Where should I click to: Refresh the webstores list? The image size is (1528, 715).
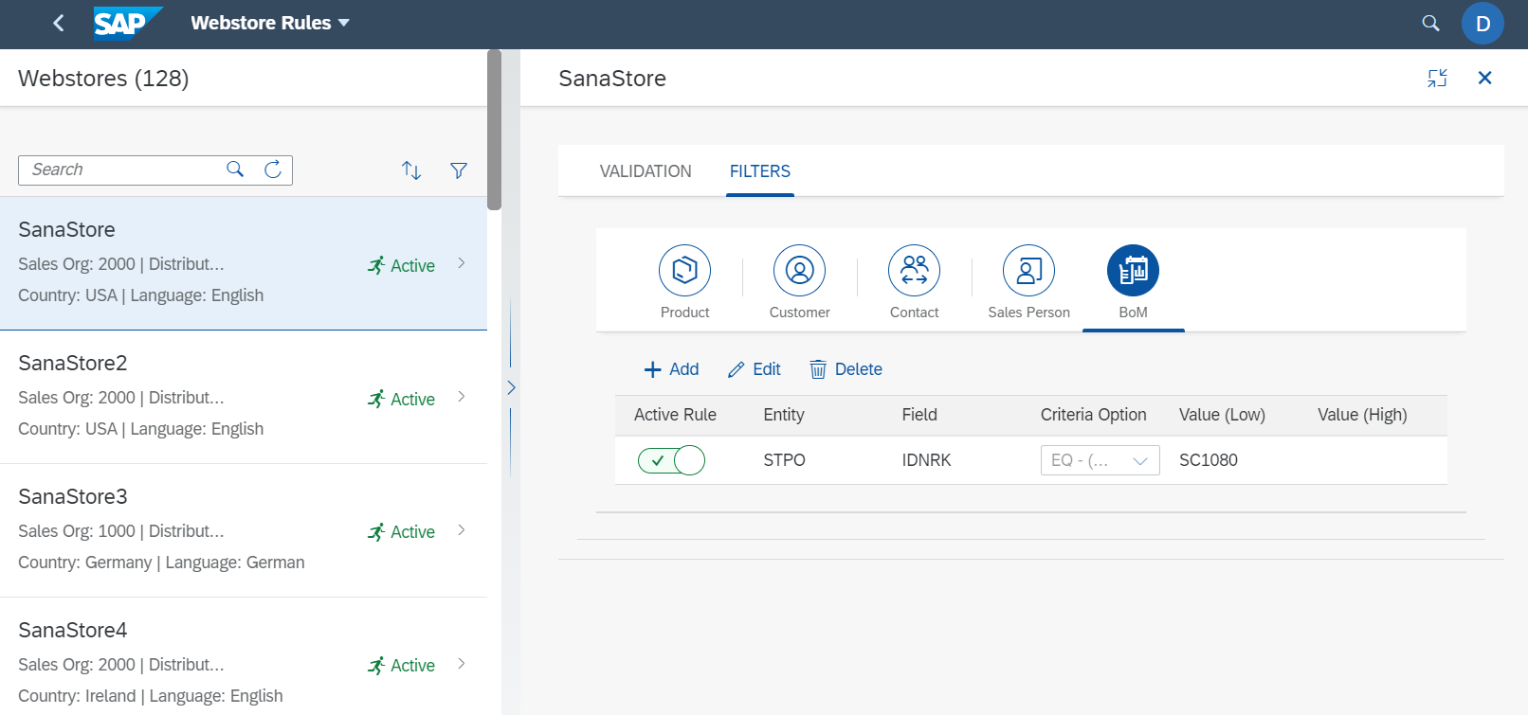[273, 170]
